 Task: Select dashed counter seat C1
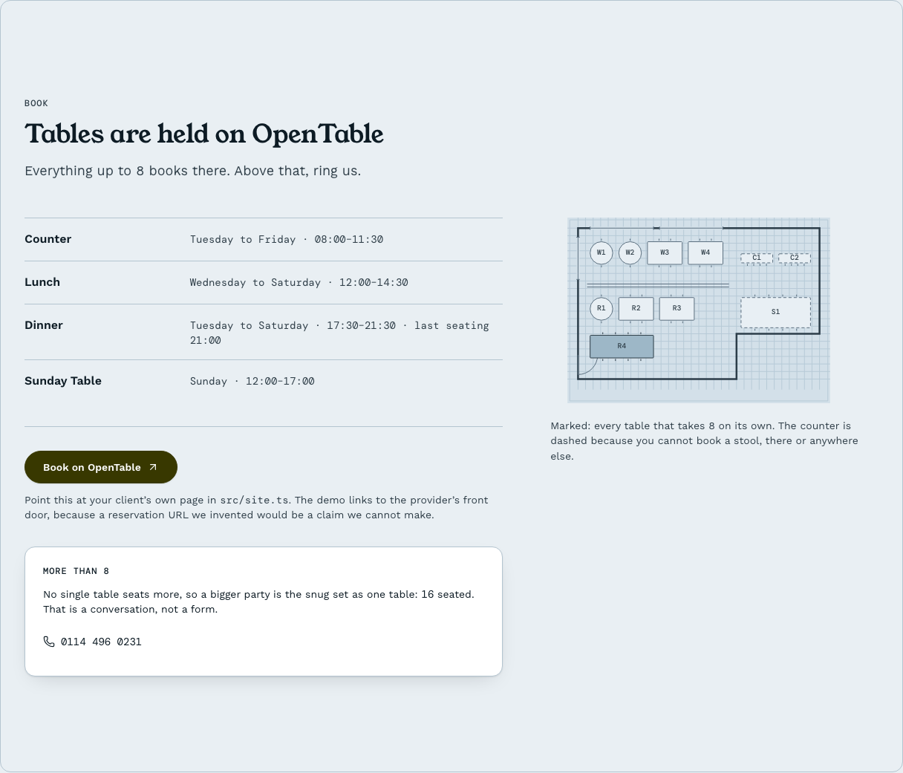coord(757,258)
